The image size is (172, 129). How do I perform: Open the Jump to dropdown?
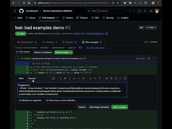(72, 48)
